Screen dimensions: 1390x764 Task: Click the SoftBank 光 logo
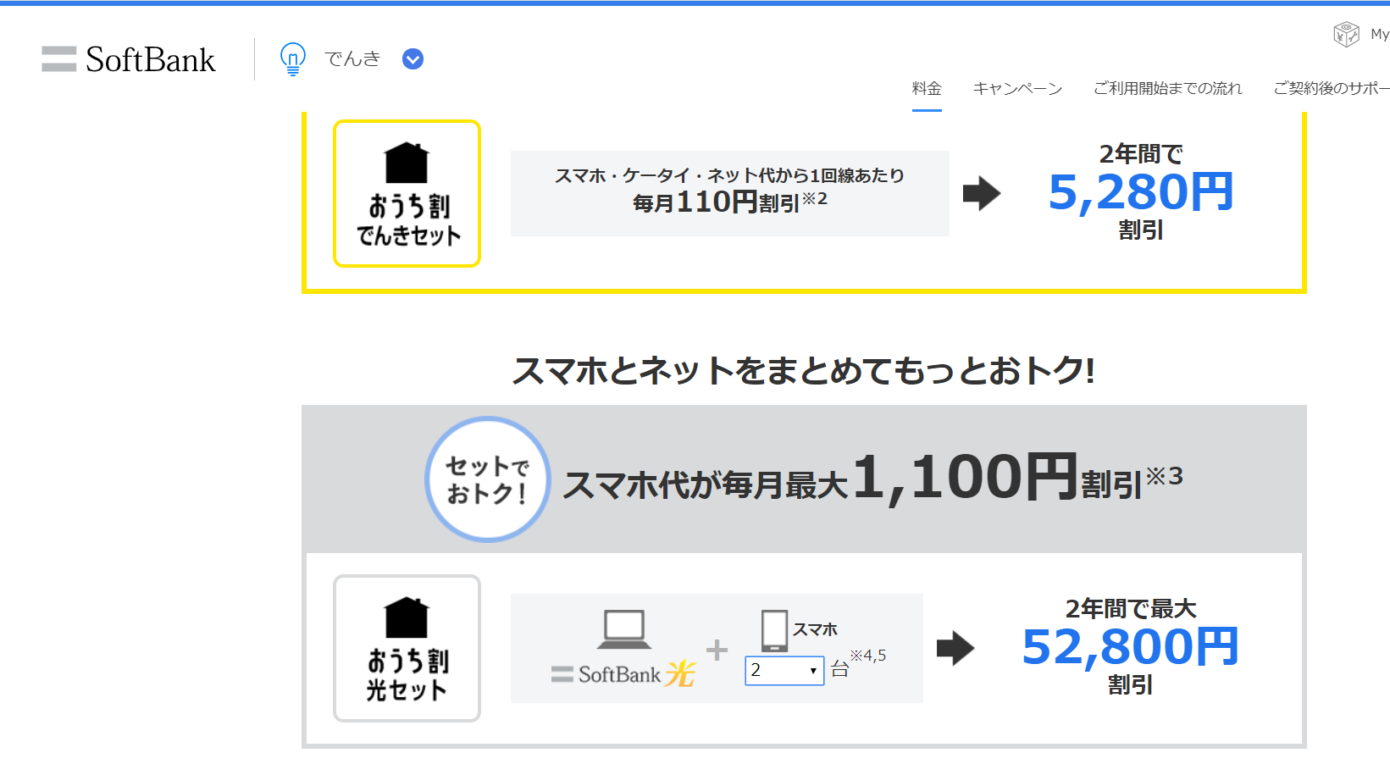coord(623,674)
